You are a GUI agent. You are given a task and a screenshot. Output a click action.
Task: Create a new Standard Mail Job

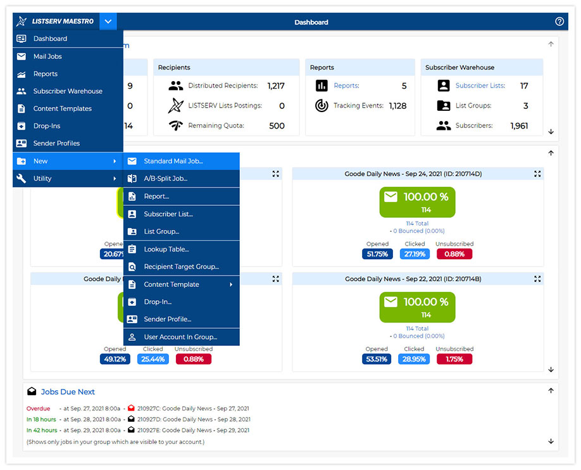click(181, 161)
